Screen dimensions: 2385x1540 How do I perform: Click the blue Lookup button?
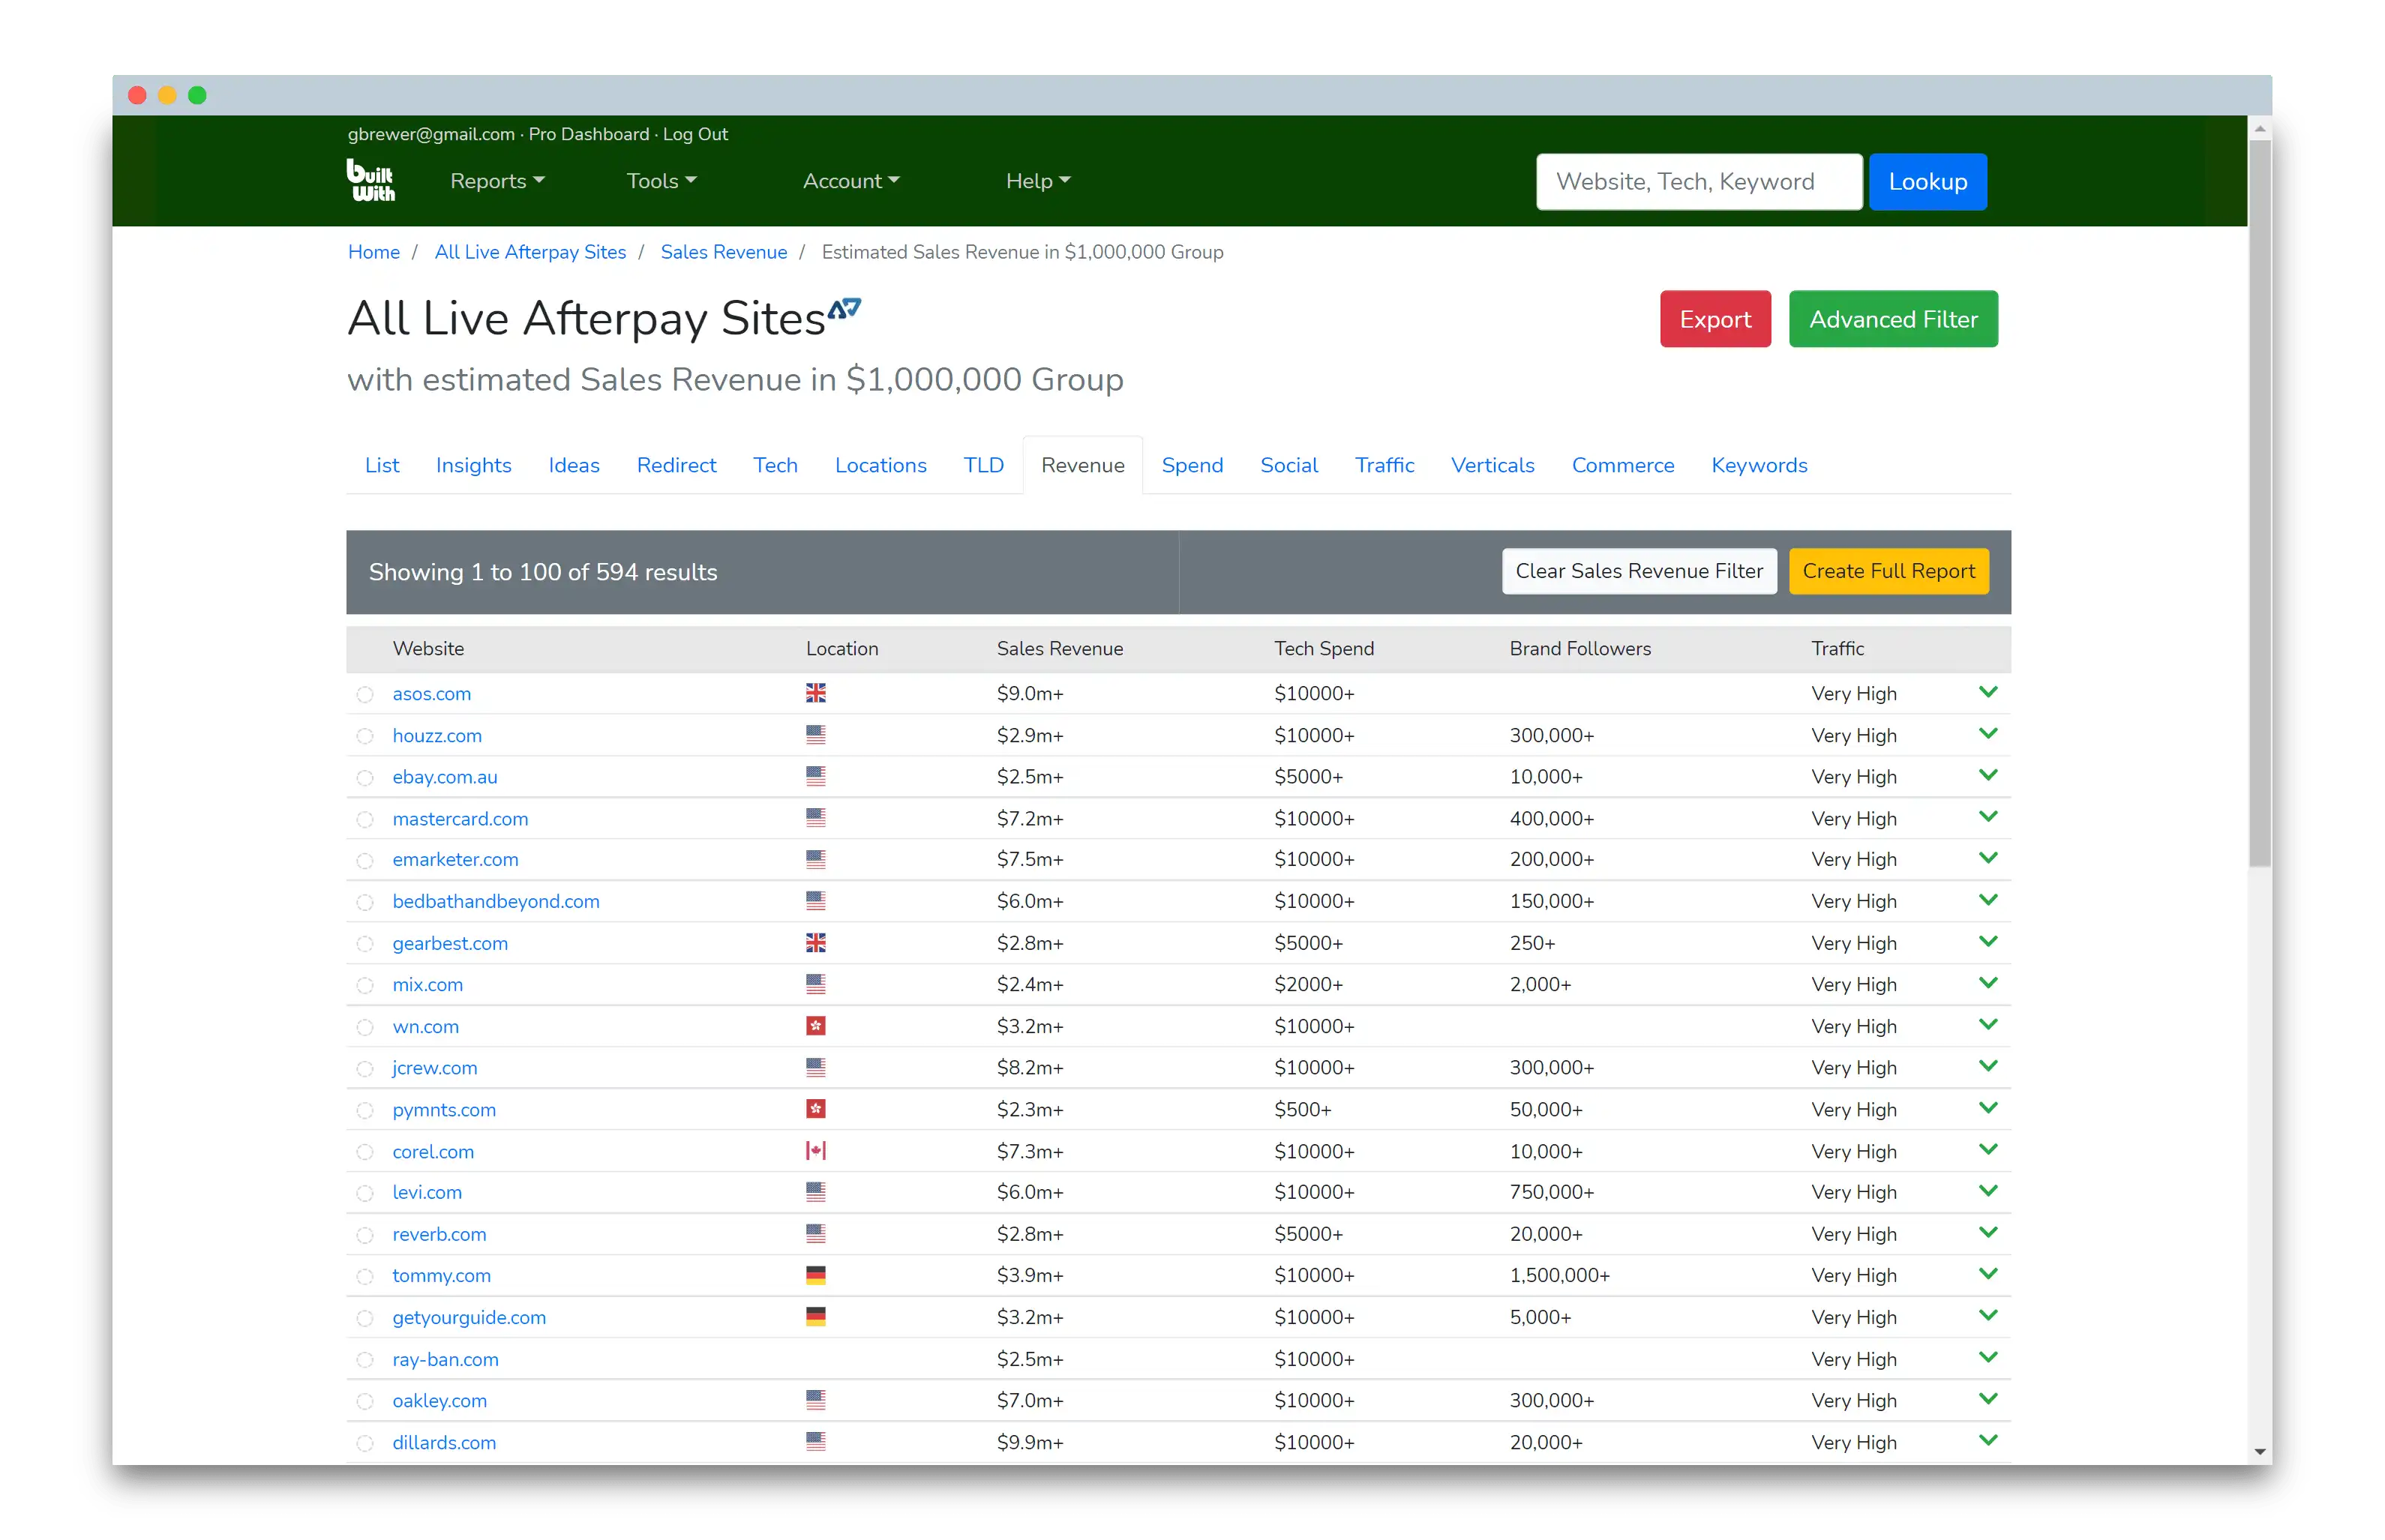1927,182
